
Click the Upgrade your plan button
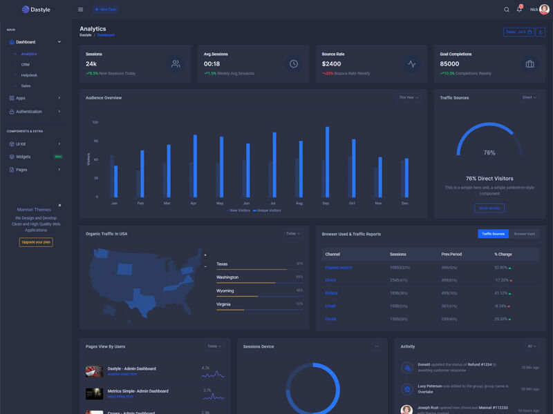(36, 242)
